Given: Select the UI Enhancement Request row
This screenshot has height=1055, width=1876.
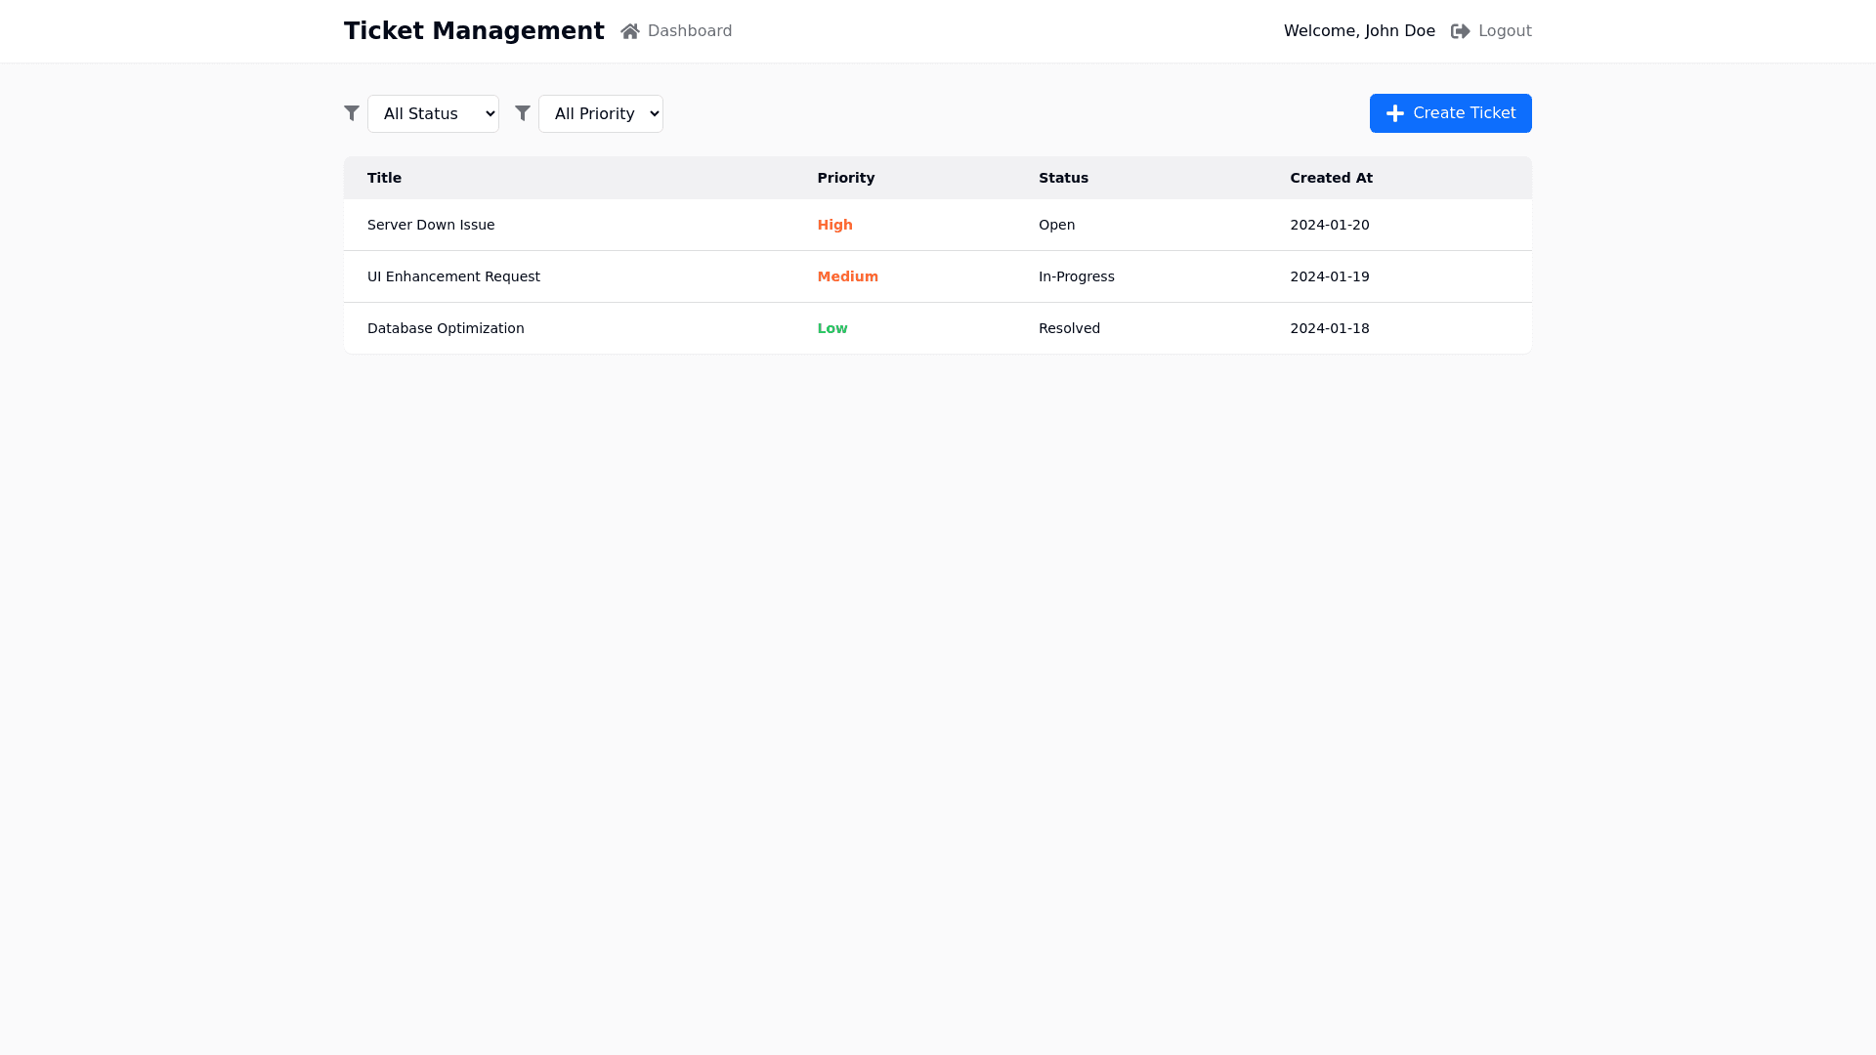Looking at the screenshot, I should pyautogui.click(x=453, y=276).
